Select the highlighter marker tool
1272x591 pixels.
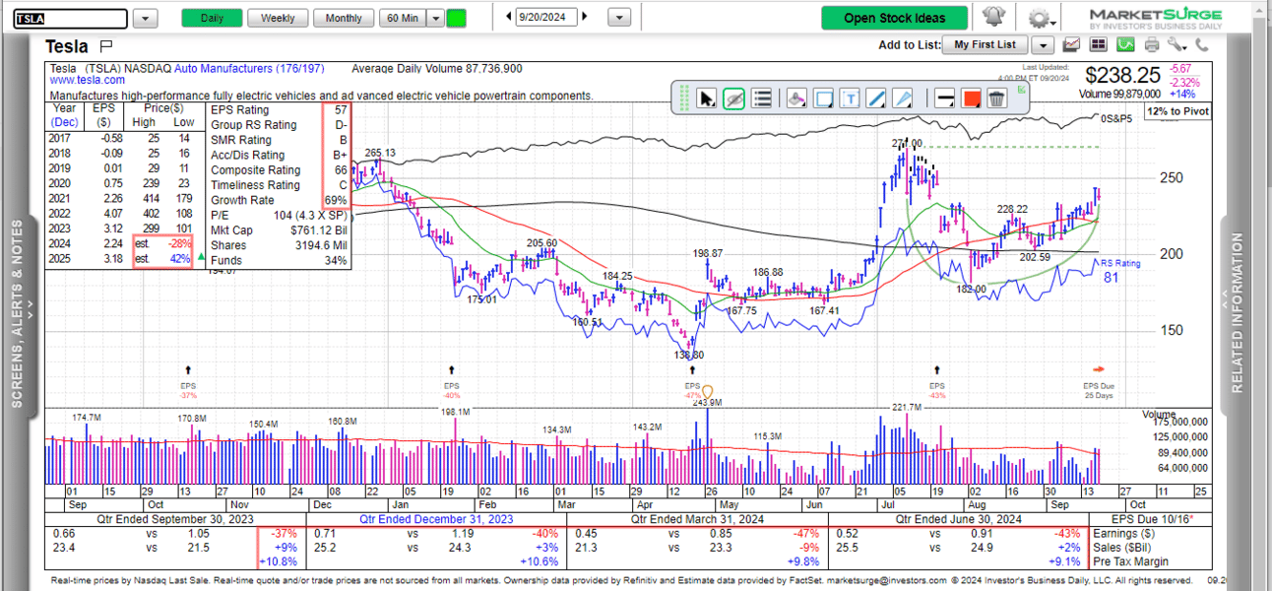point(797,98)
